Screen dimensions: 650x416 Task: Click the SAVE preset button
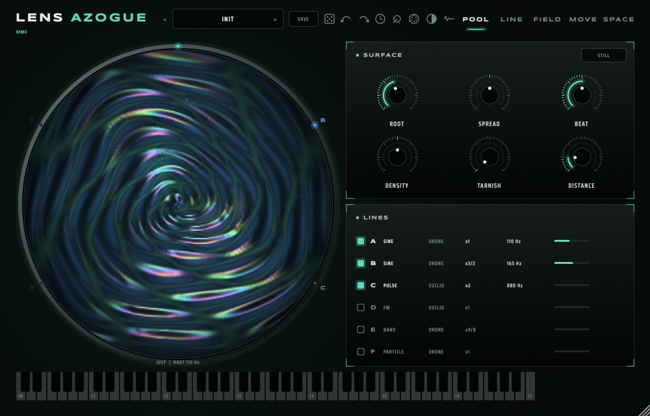[303, 19]
